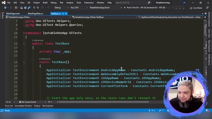Open the LB account profile badge
The image size is (212, 119).
(x=184, y=3)
